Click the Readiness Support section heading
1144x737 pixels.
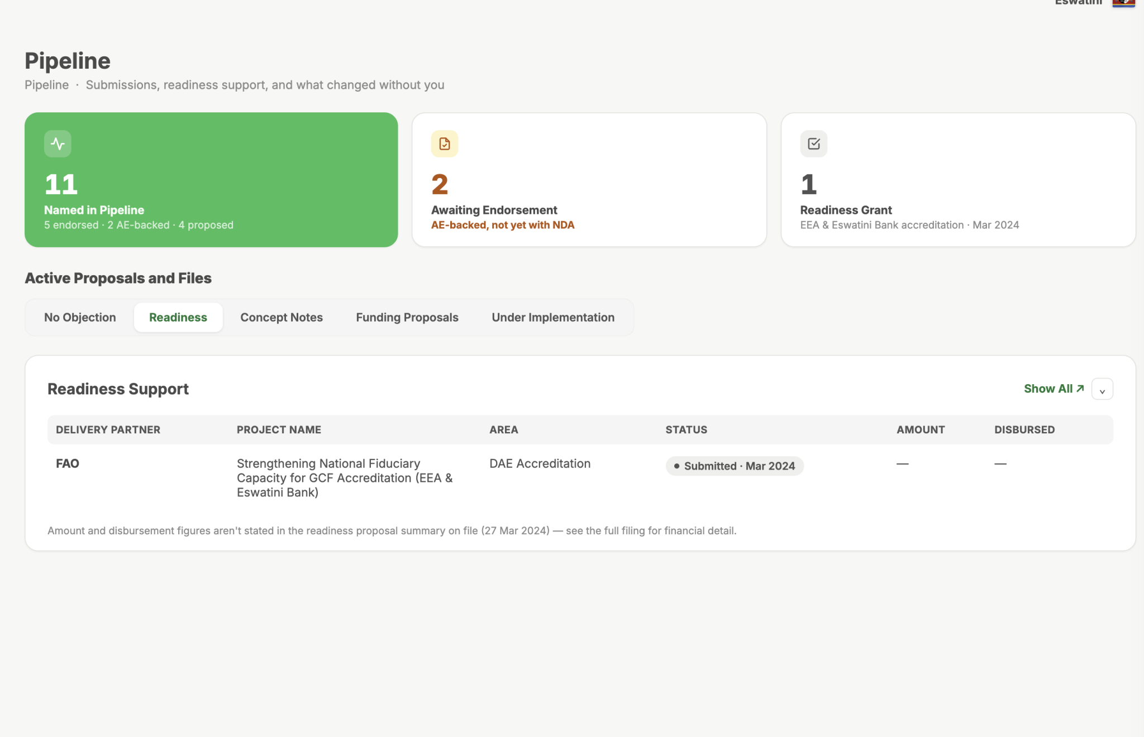click(118, 389)
